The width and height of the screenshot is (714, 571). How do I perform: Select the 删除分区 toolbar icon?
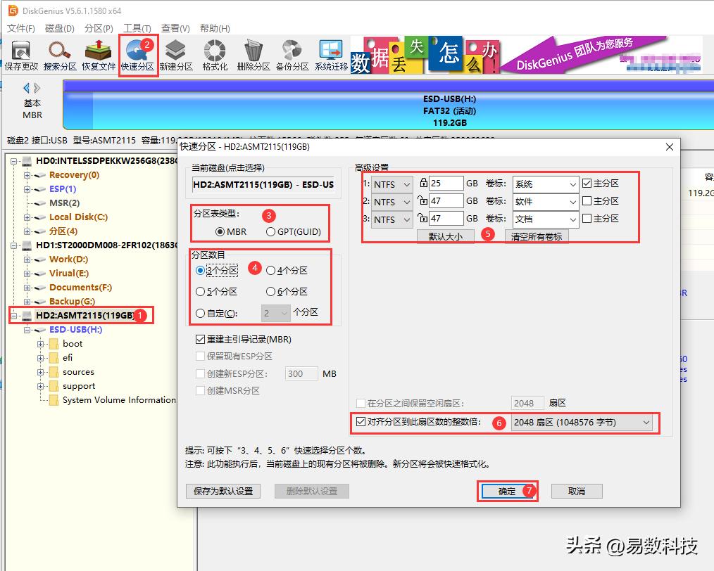tap(252, 55)
